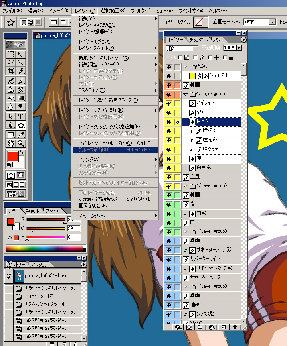Choose レイヤーを複製 menu item
Screen dimensions: 287x346
tap(115, 25)
